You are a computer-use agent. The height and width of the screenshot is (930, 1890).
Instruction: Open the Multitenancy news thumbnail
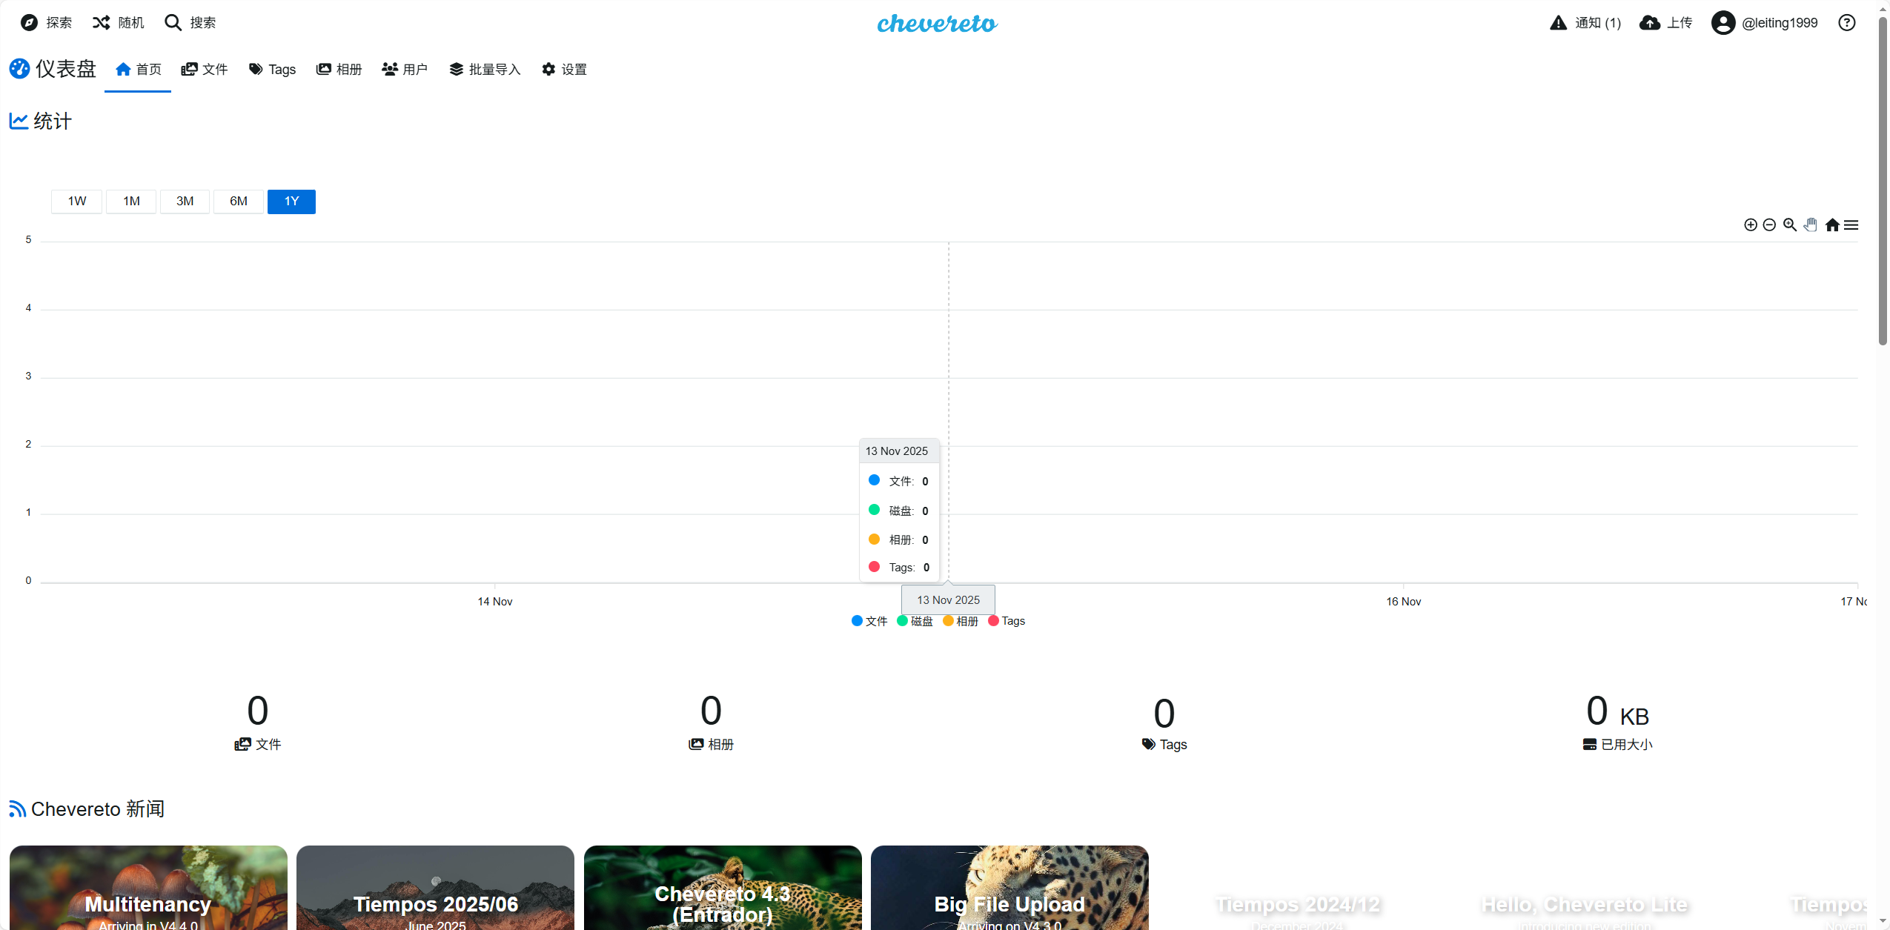pyautogui.click(x=148, y=889)
